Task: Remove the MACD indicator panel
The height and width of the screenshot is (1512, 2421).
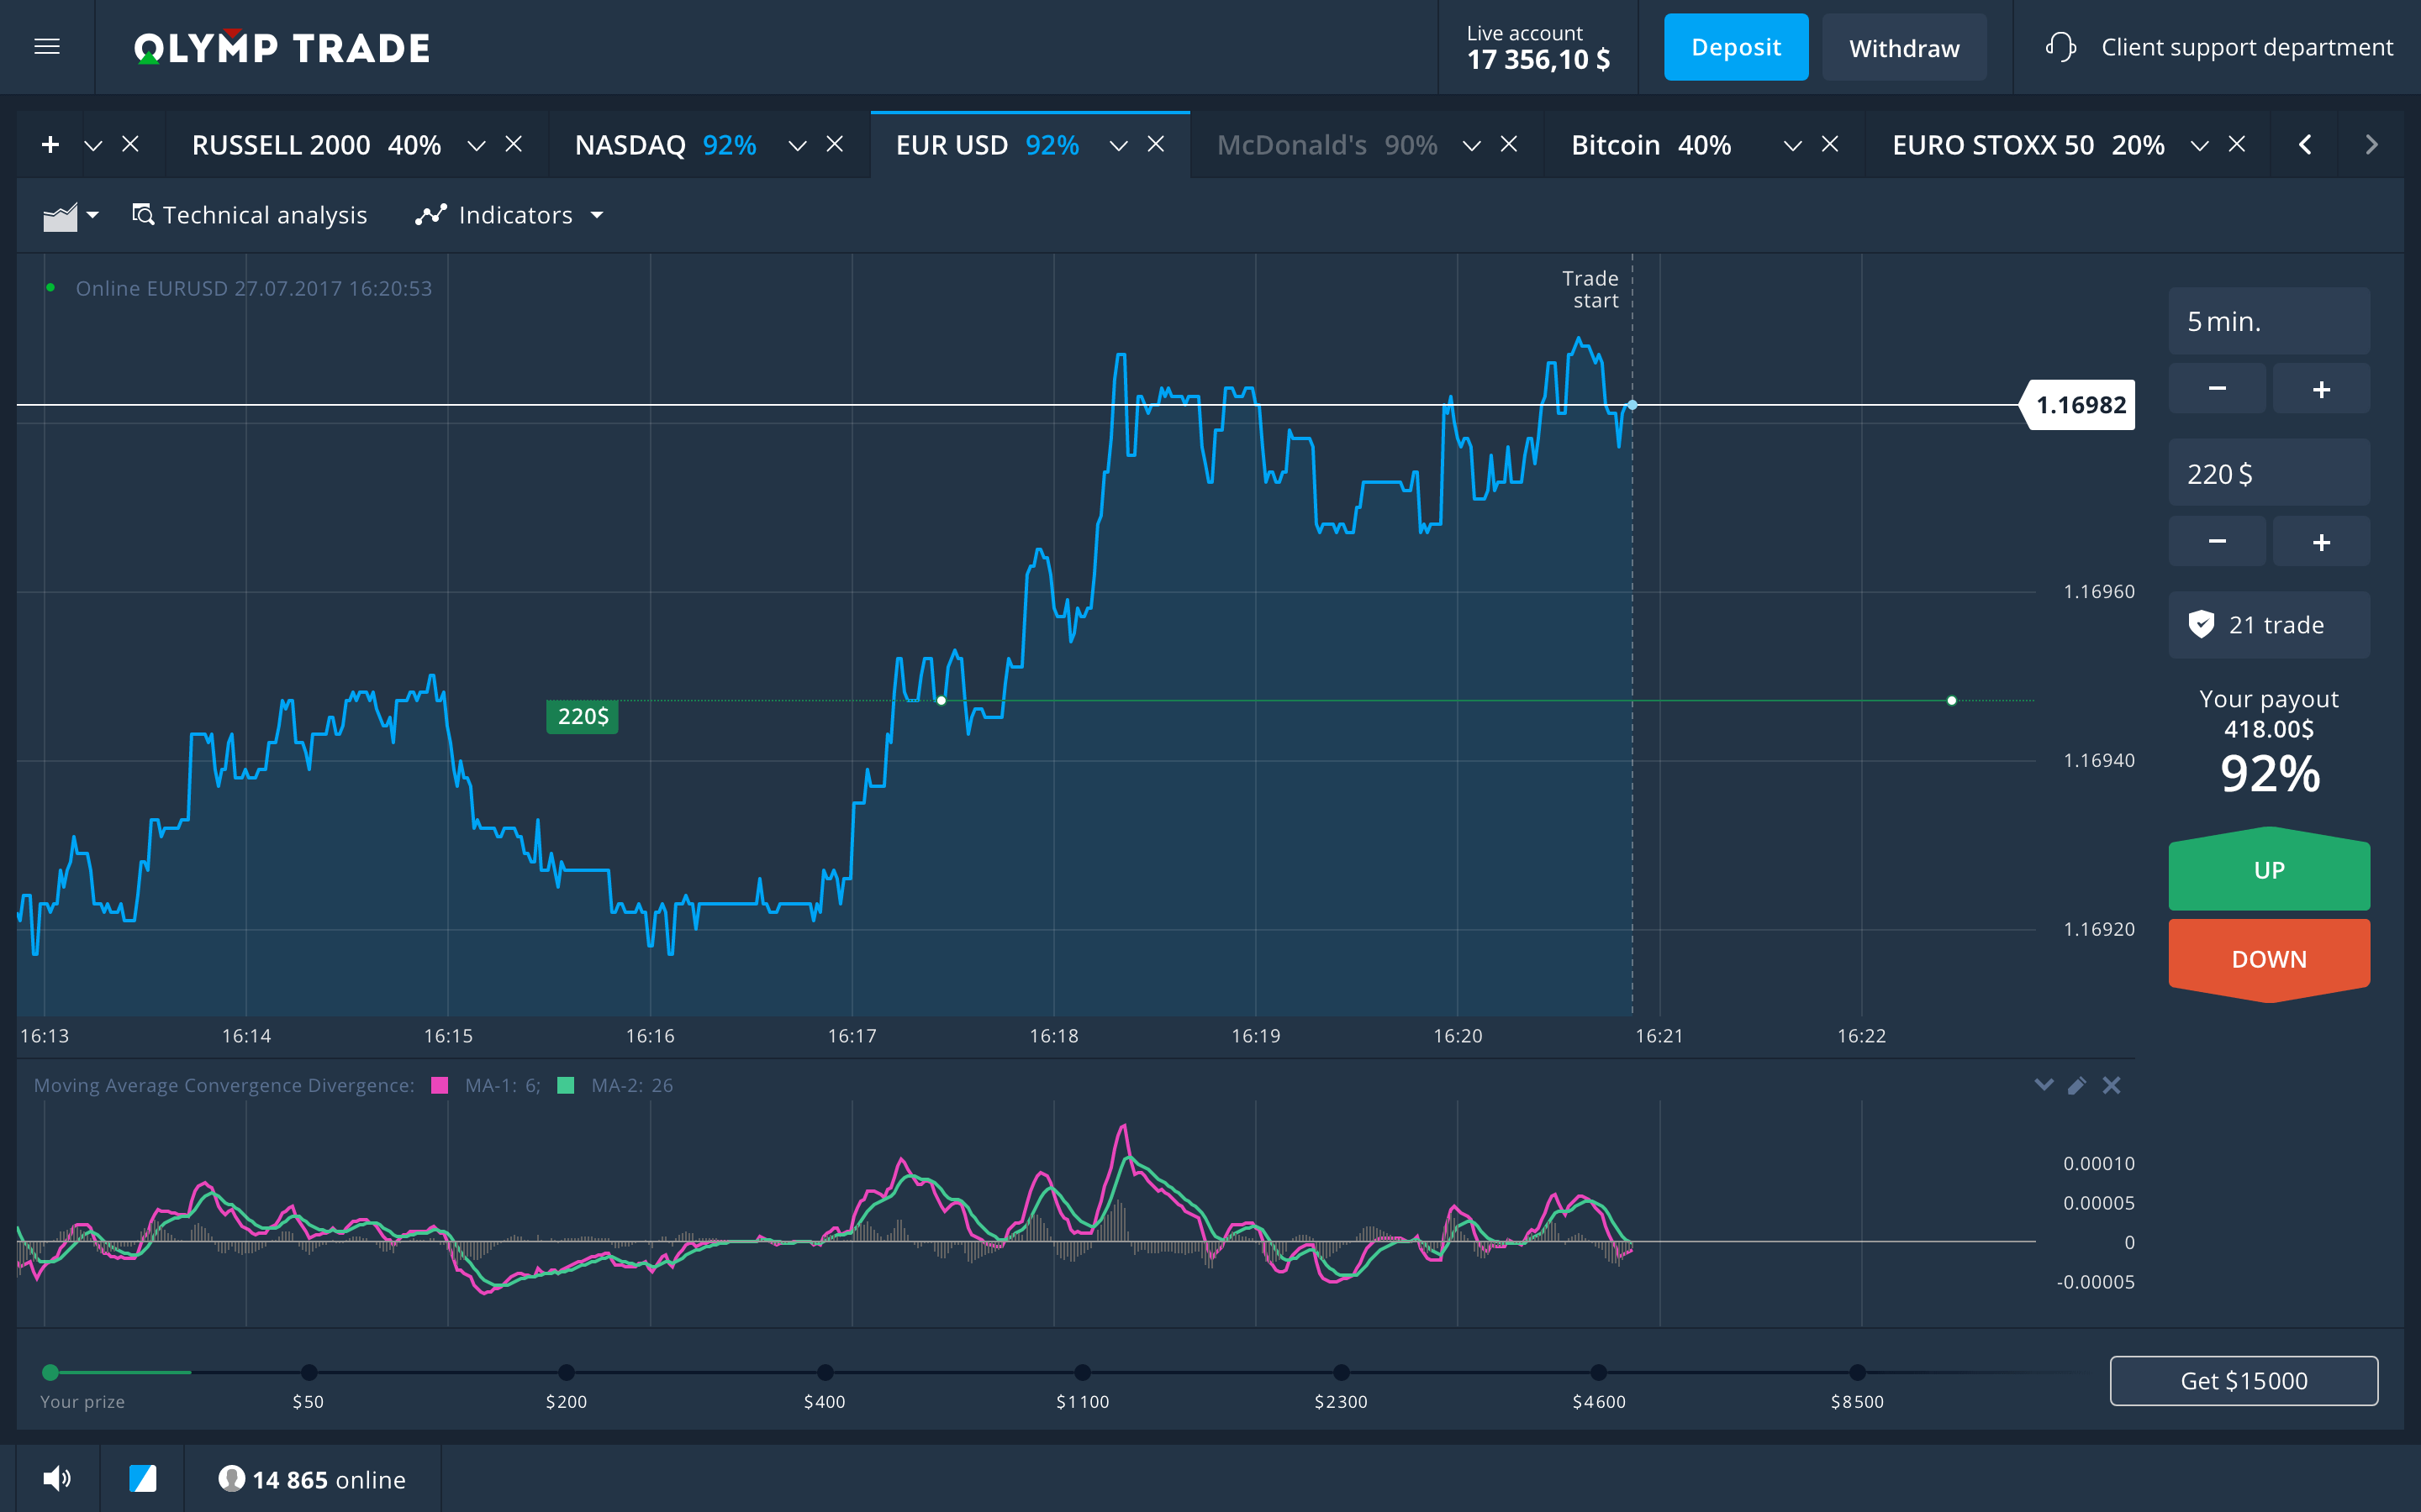Action: pyautogui.click(x=2111, y=1085)
